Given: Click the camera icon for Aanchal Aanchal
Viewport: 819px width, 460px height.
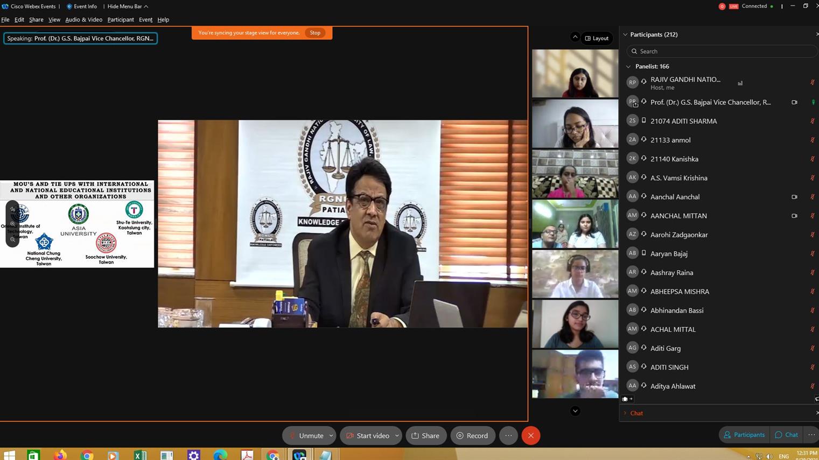Looking at the screenshot, I should pyautogui.click(x=794, y=197).
